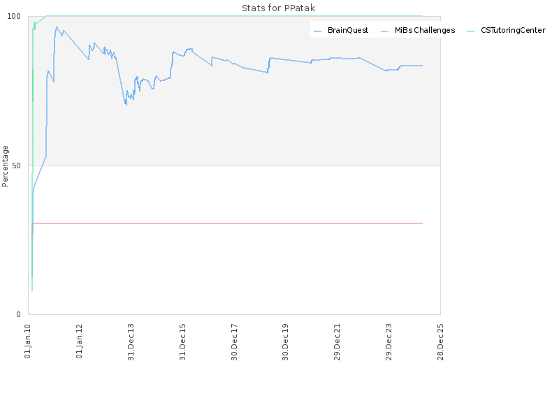Image resolution: width=559 pixels, height=419 pixels.
Task: Click the chart title Stats for PPatak
Action: 278,8
